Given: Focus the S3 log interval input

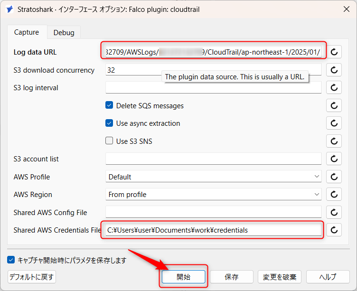Looking at the screenshot, I should (213, 87).
